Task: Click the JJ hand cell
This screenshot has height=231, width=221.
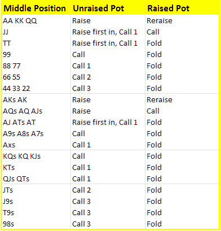Action: click(x=36, y=32)
